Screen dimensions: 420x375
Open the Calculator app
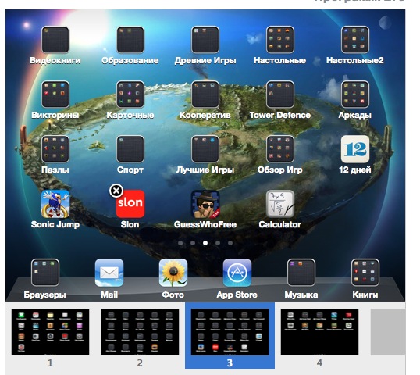click(x=280, y=204)
